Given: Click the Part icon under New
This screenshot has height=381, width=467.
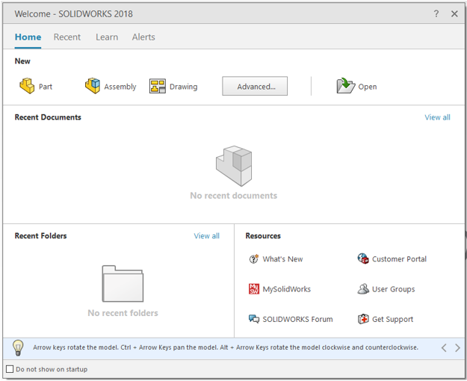Looking at the screenshot, I should click(x=27, y=86).
